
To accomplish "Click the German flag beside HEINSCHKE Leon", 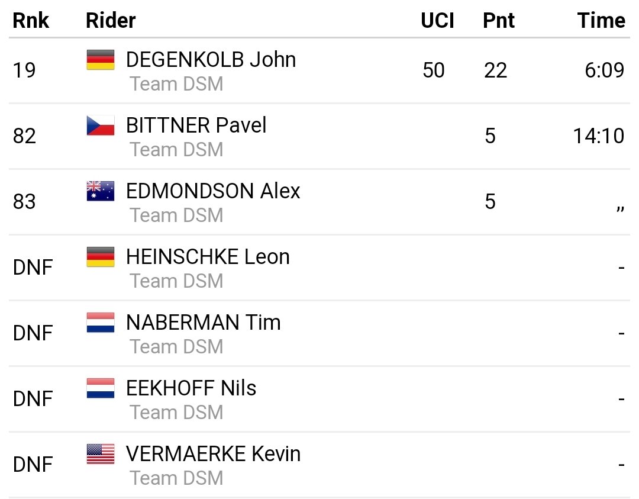I will pyautogui.click(x=101, y=257).
